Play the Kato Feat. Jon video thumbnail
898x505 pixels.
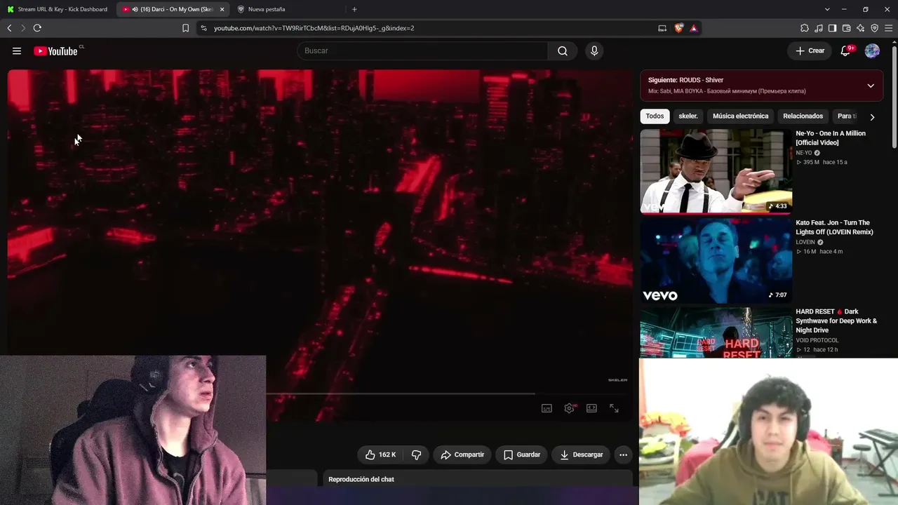point(716,260)
